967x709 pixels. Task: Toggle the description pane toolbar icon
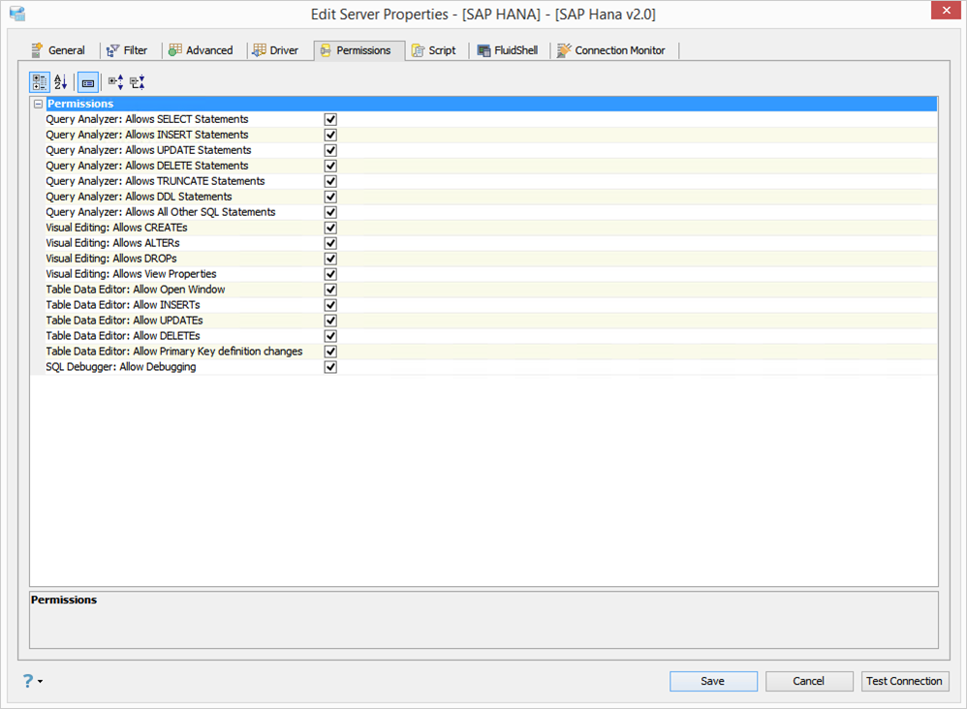87,82
